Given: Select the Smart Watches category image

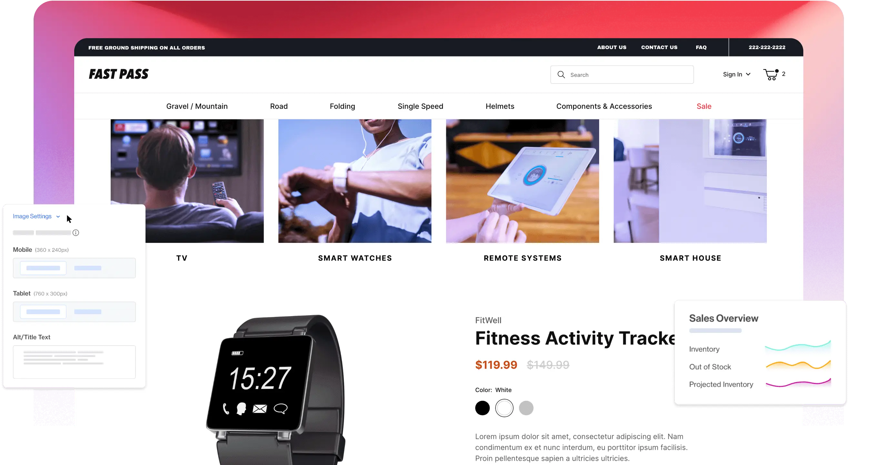Looking at the screenshot, I should [355, 181].
